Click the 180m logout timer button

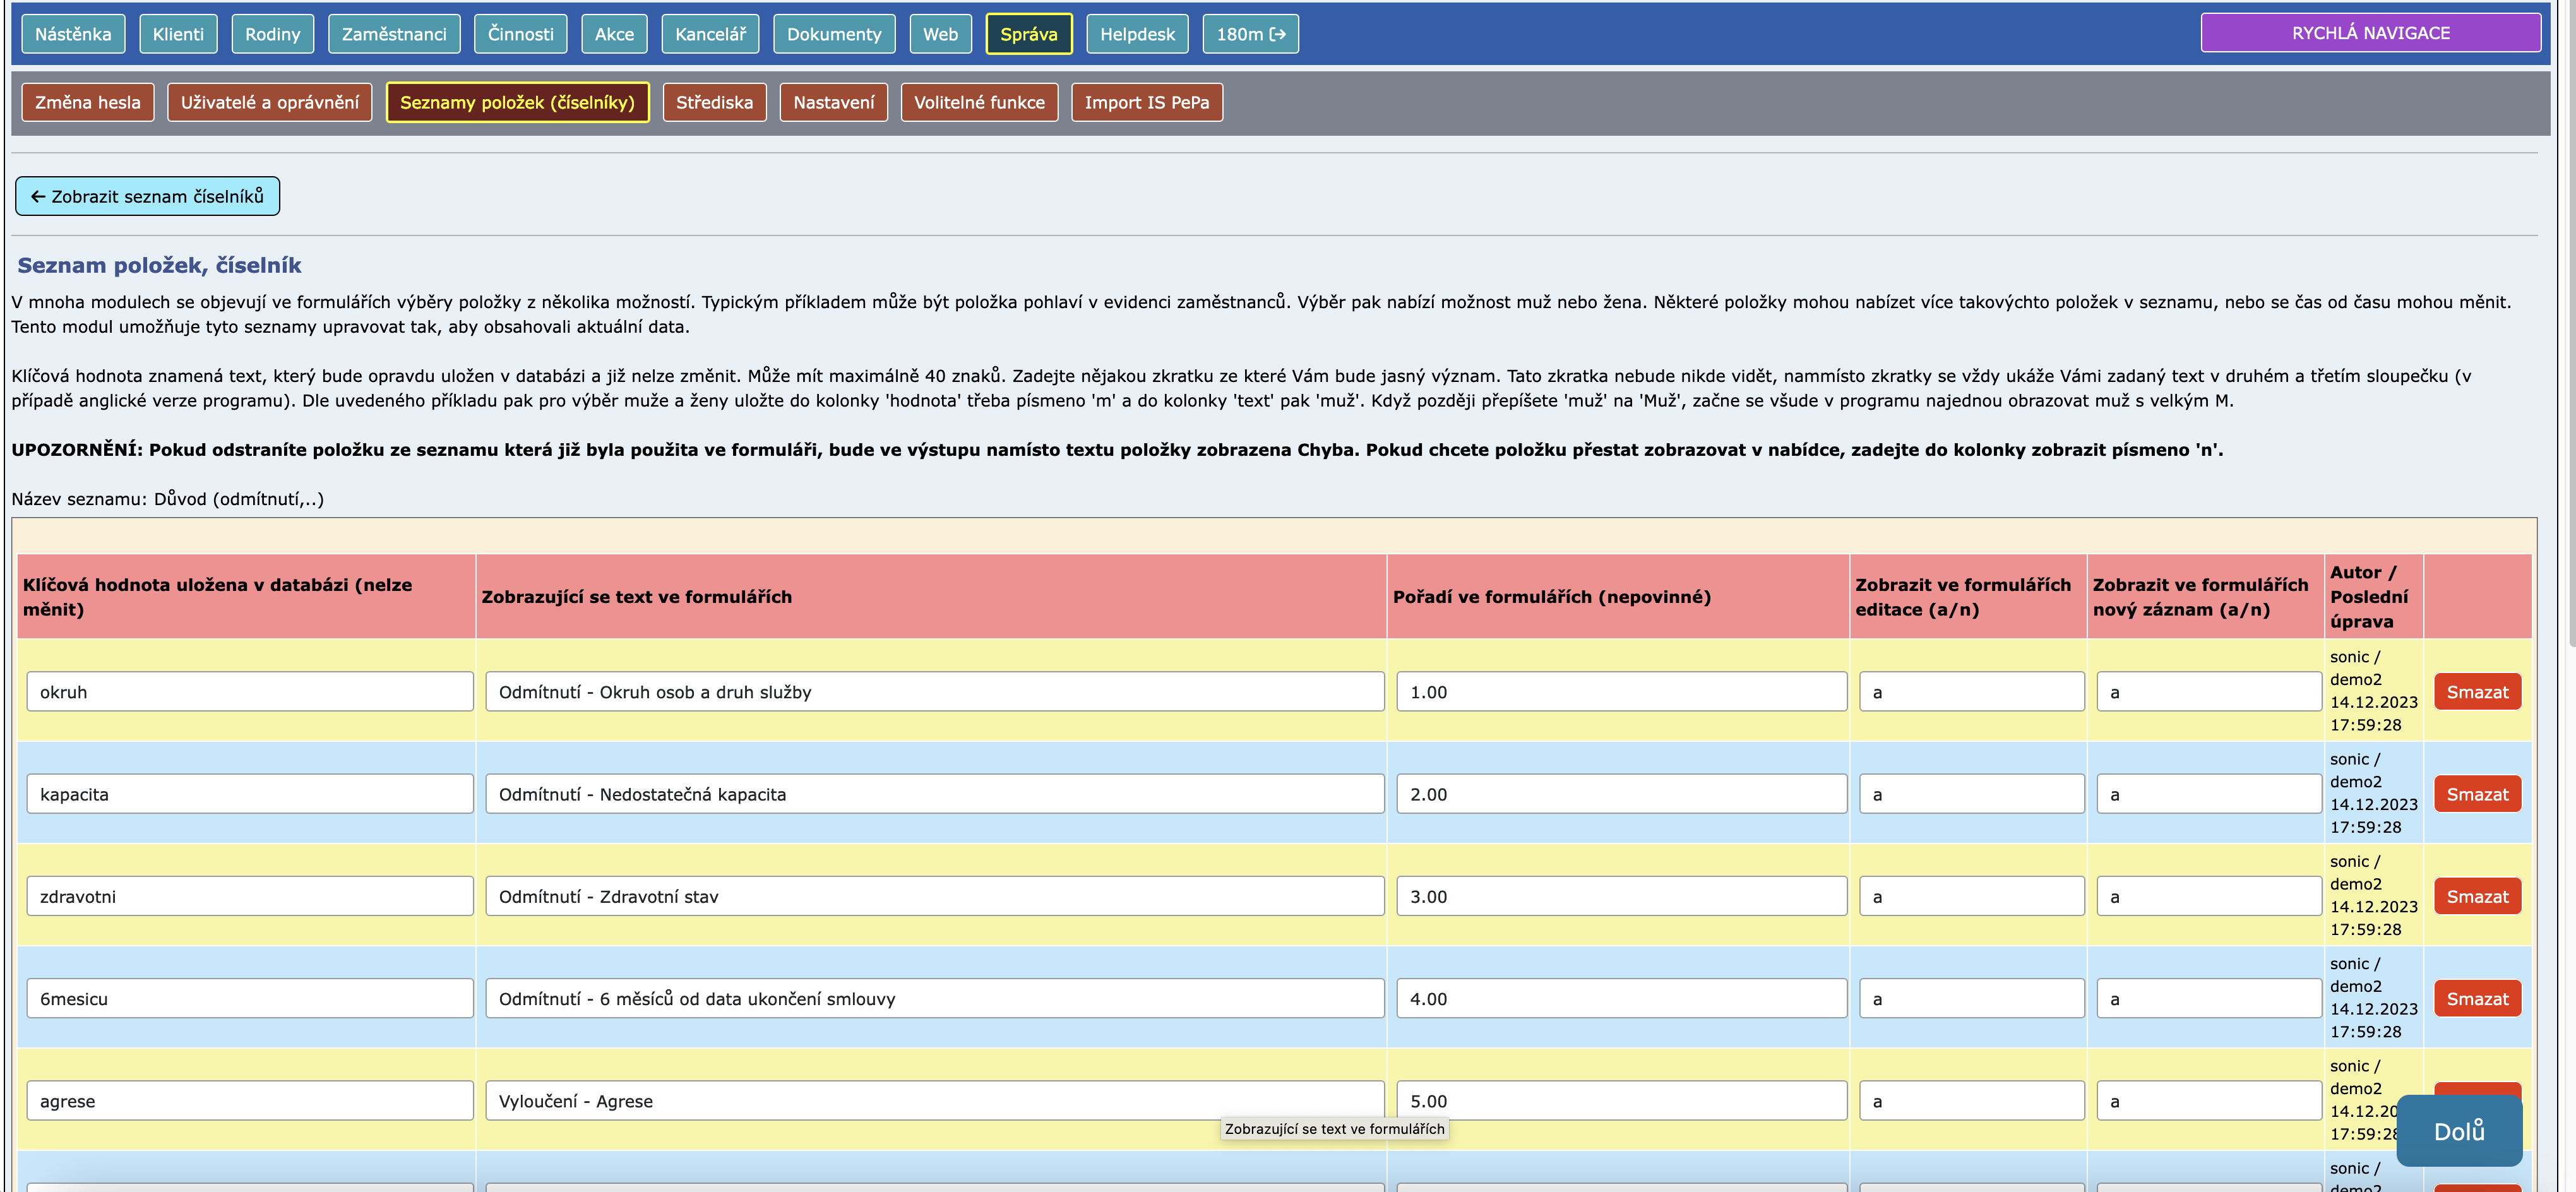[x=1250, y=34]
